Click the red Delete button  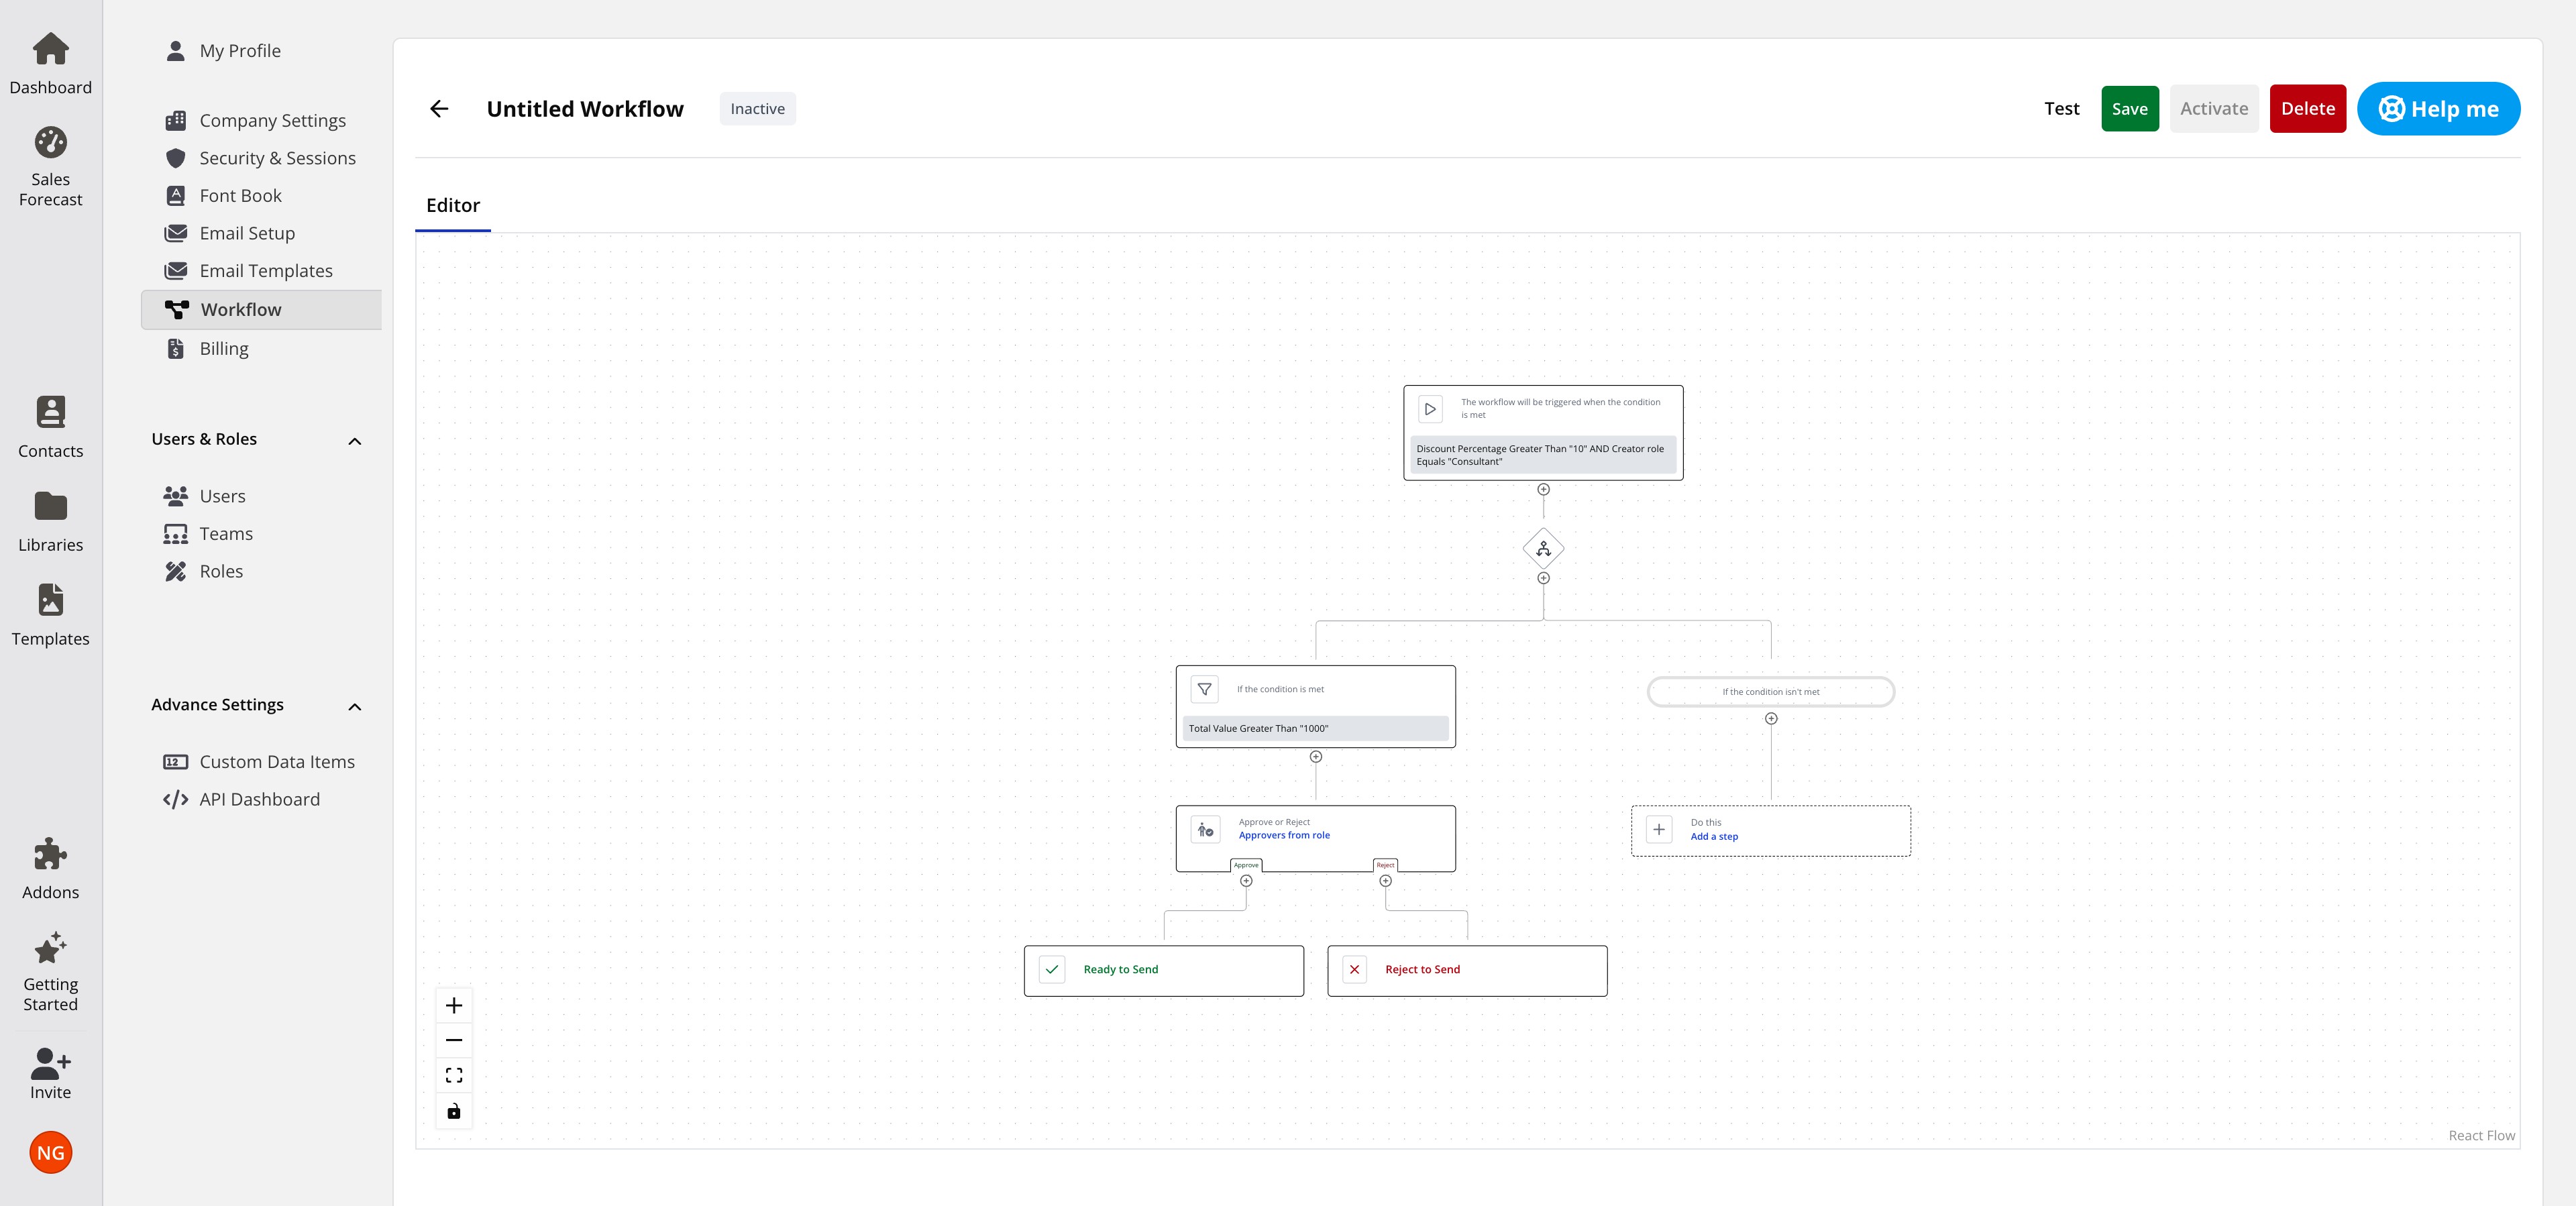pyautogui.click(x=2307, y=109)
